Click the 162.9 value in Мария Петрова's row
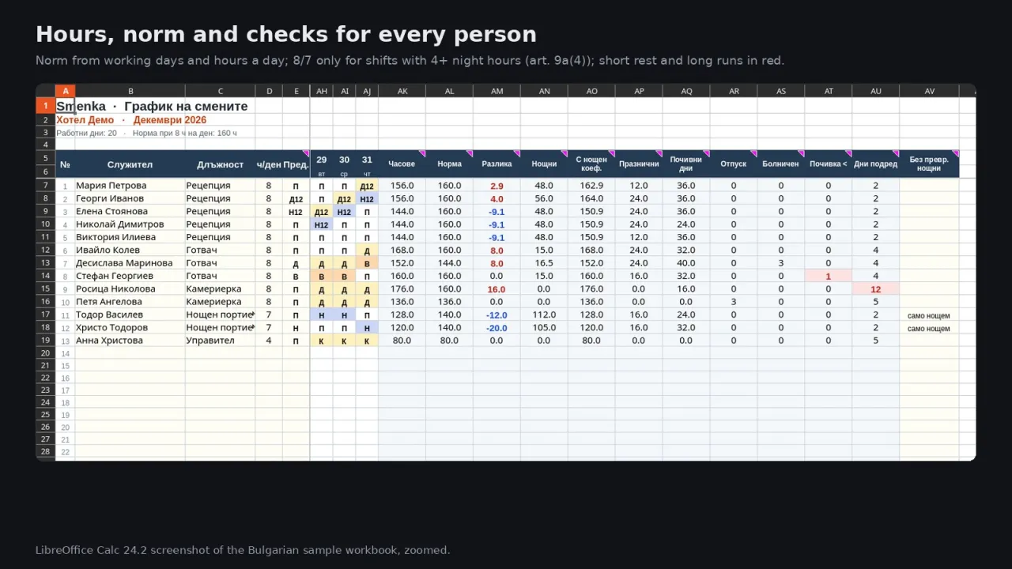 [x=591, y=186]
